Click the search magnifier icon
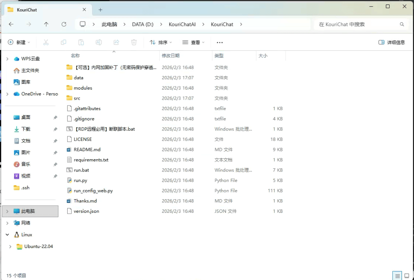Image resolution: width=414 pixels, height=280 pixels. point(402,24)
